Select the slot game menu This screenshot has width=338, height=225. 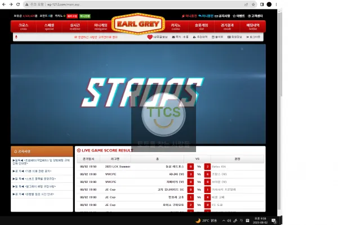(201, 26)
